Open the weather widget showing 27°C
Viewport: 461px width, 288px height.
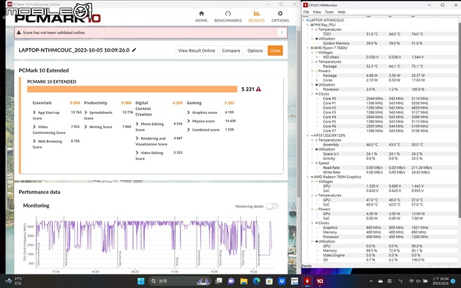(13, 281)
